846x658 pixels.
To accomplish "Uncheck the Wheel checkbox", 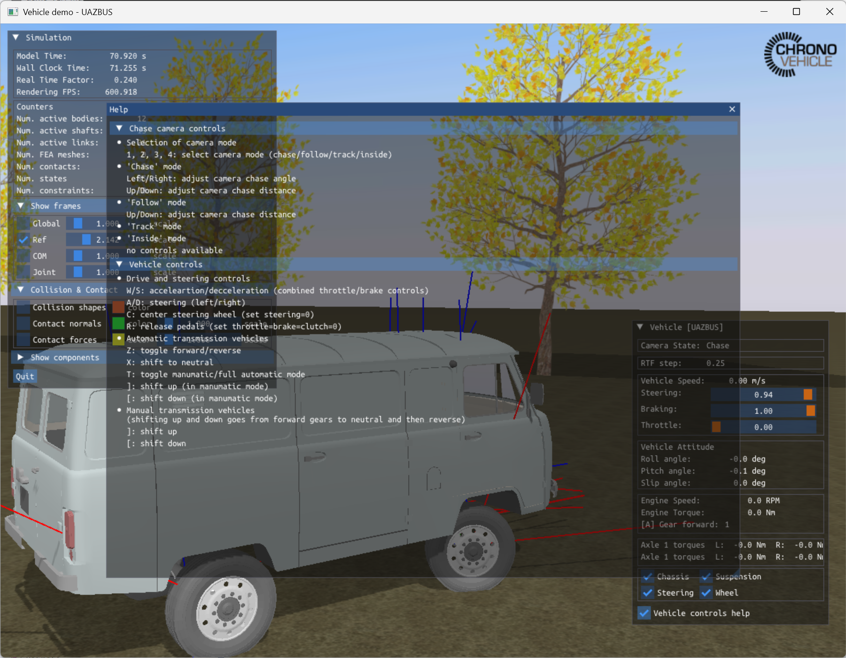I will [706, 593].
